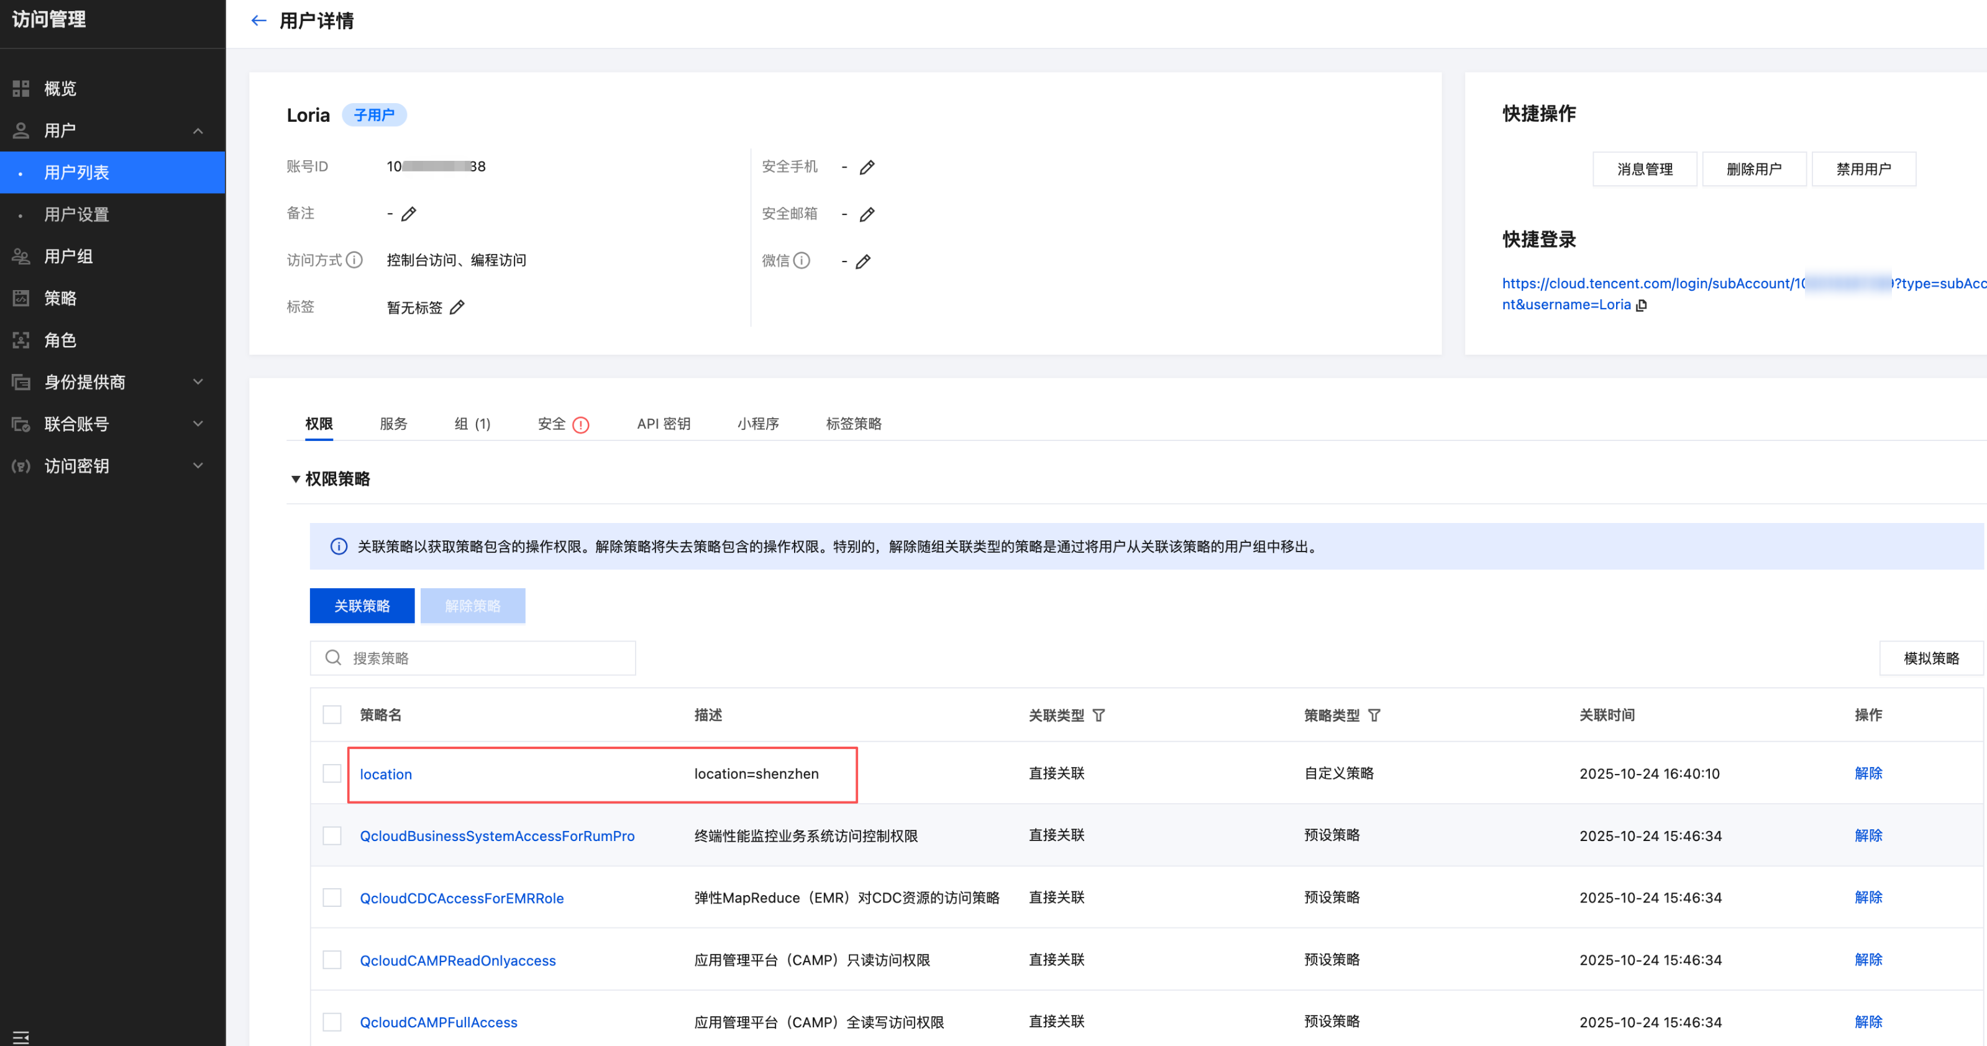Select the QcloudCAMPReadOnlyaccess row checkbox
The height and width of the screenshot is (1046, 1987).
pos(332,960)
